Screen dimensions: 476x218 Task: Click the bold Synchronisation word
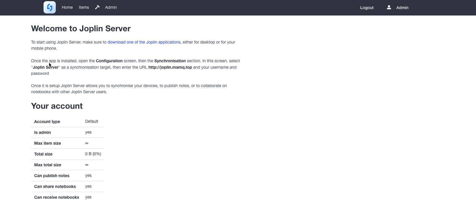170,61
